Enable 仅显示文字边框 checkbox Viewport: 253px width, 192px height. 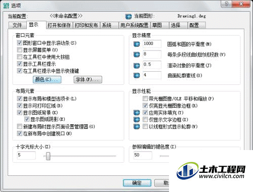tap(145, 120)
